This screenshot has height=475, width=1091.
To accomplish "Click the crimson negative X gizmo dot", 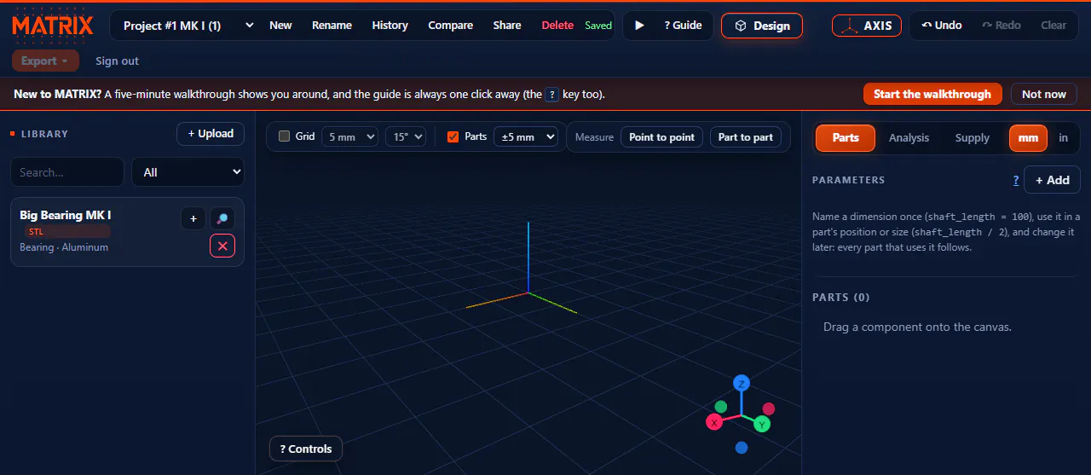I will point(769,408).
